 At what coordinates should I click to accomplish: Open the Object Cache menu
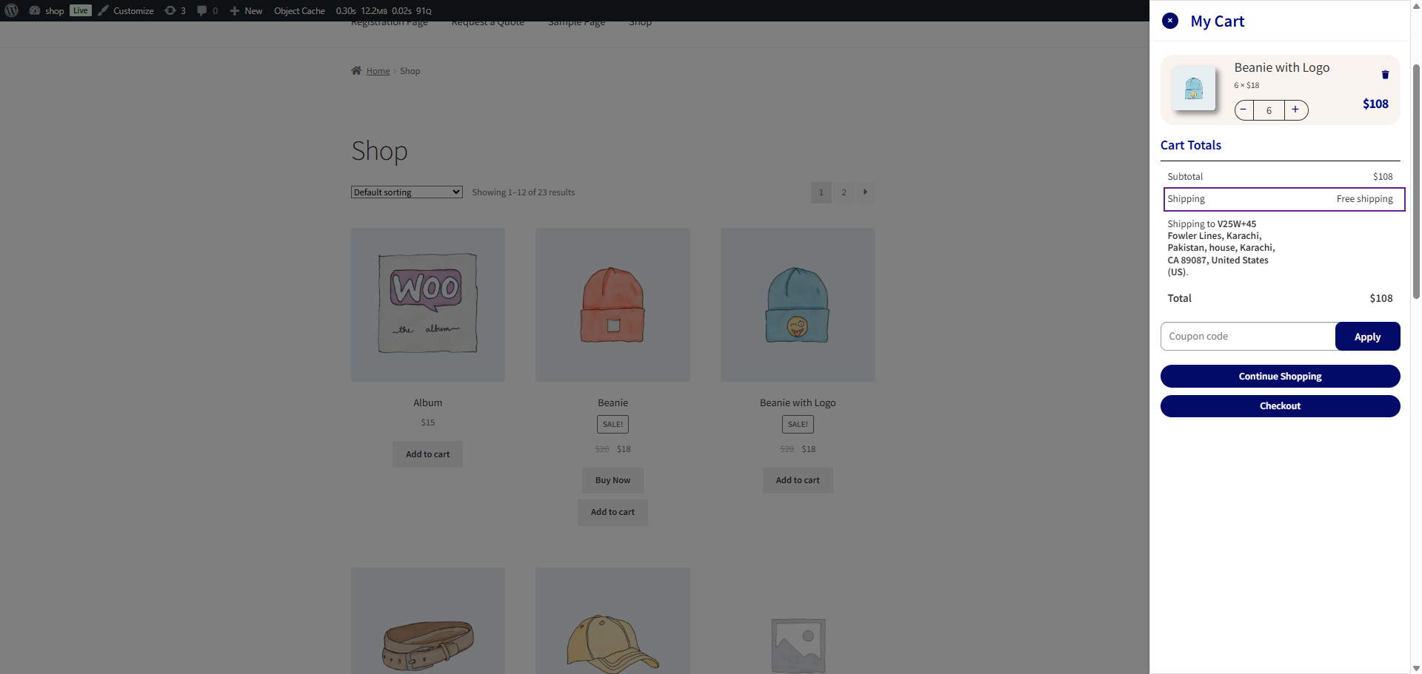click(x=299, y=10)
